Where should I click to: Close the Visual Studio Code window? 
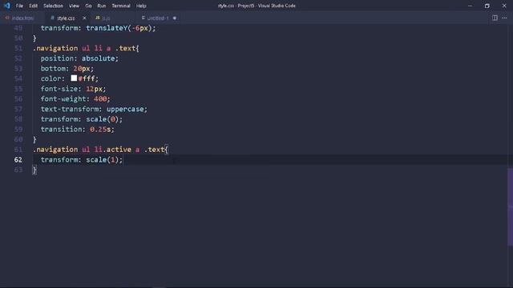[504, 6]
